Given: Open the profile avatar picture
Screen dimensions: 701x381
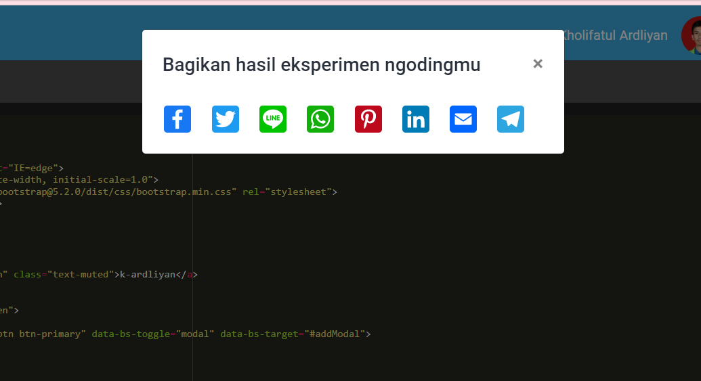Looking at the screenshot, I should [692, 35].
